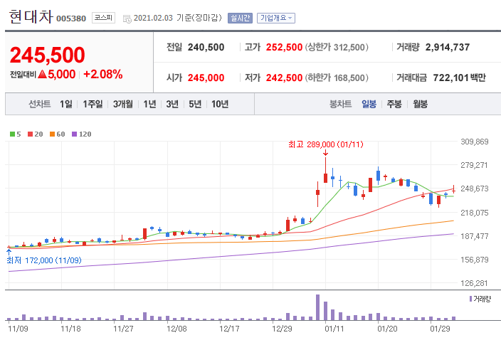Switch to the 월봉 candlestick chart
Screen dimensions: 501x345
[x=420, y=104]
